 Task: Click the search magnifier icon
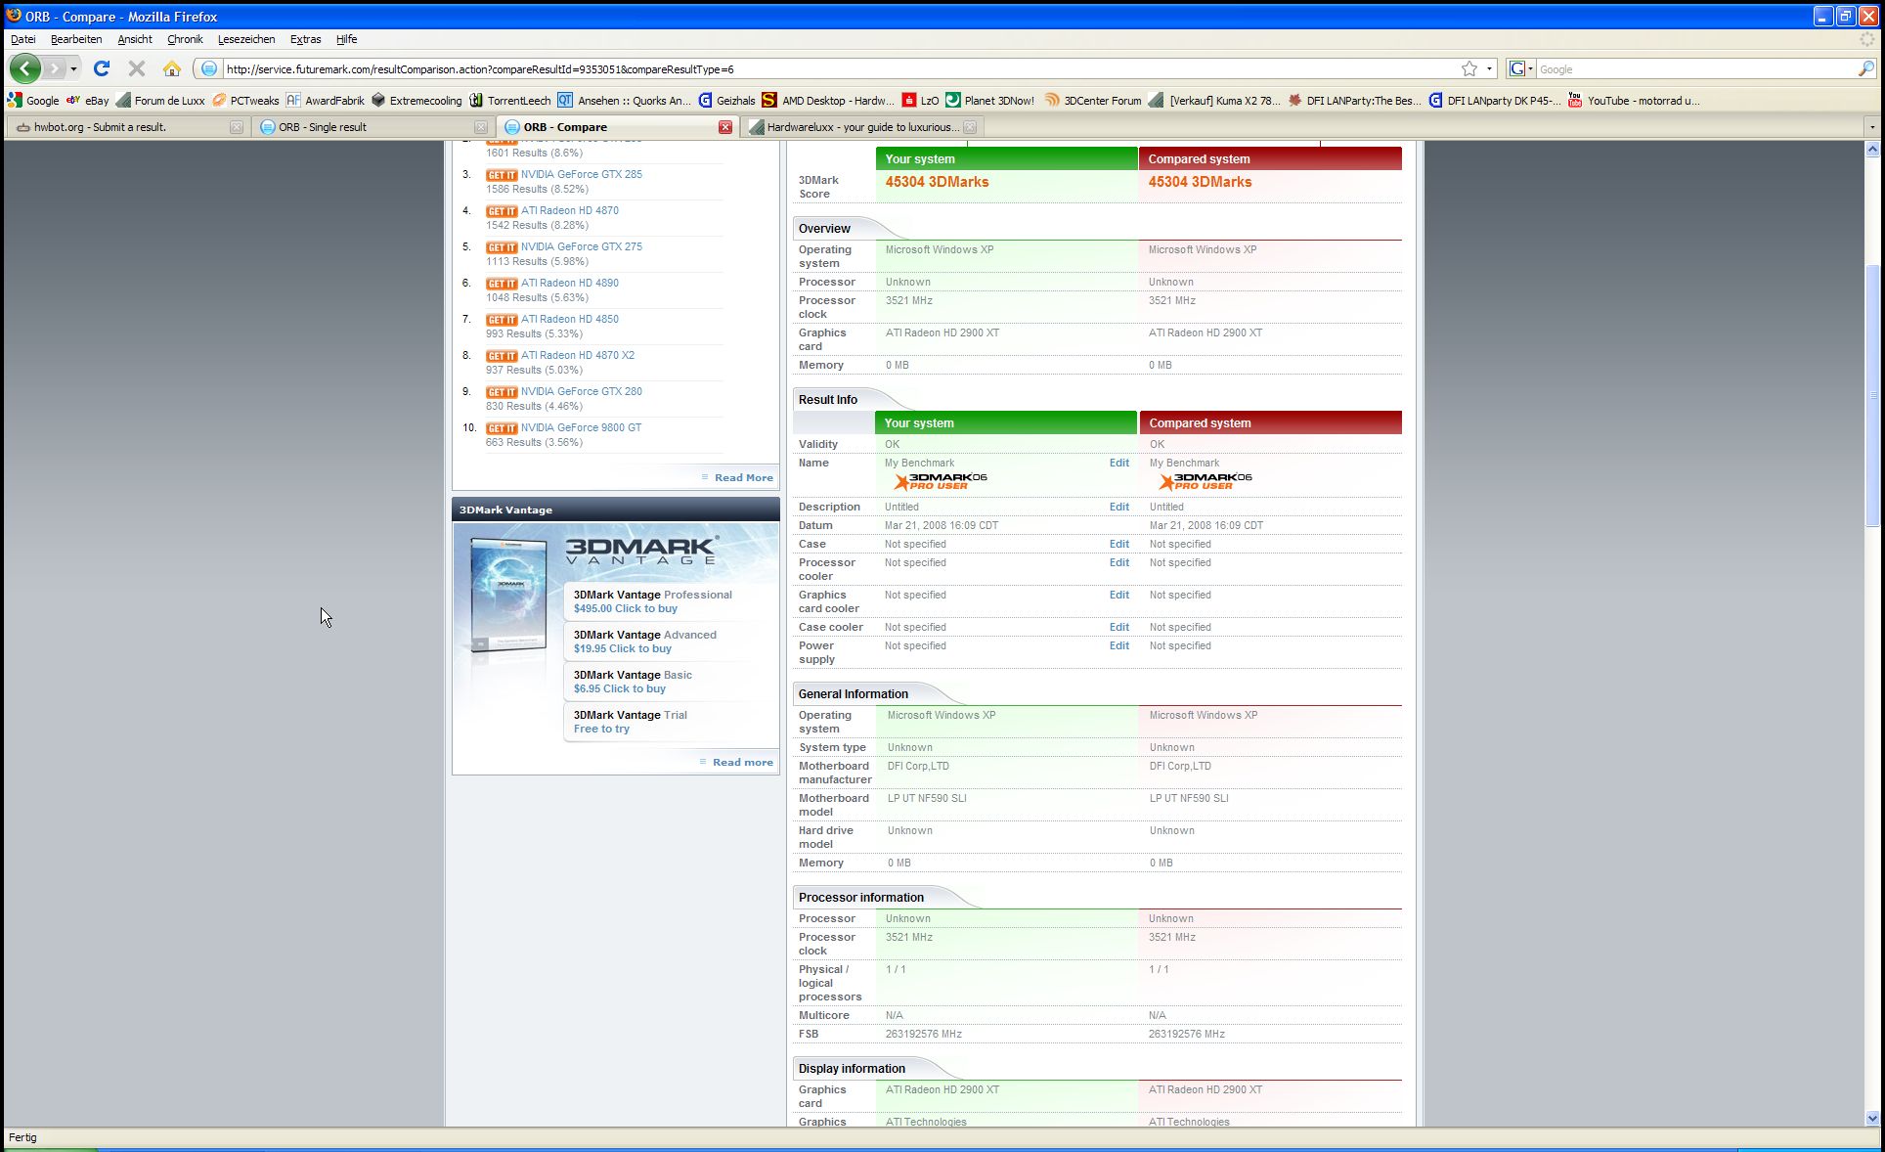pyautogui.click(x=1865, y=68)
